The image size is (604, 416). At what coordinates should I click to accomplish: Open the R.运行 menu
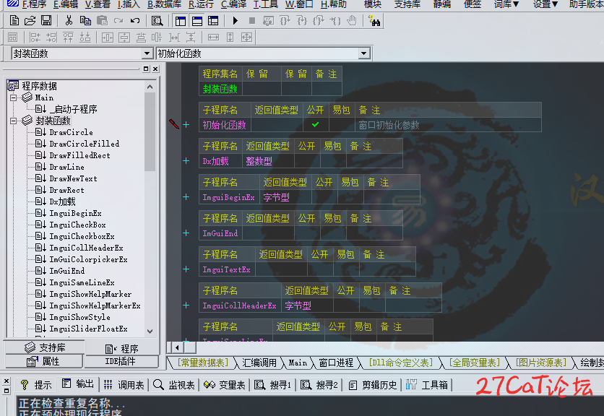tap(201, 4)
